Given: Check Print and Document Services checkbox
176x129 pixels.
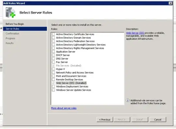Looking at the screenshot, I should coord(53,76).
